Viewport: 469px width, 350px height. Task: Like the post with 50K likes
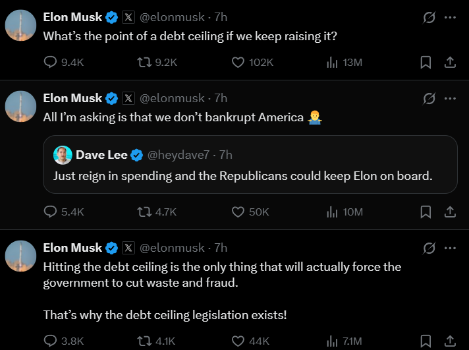[238, 212]
